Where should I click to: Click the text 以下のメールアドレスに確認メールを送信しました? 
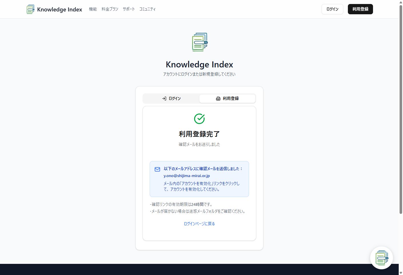coord(203,169)
